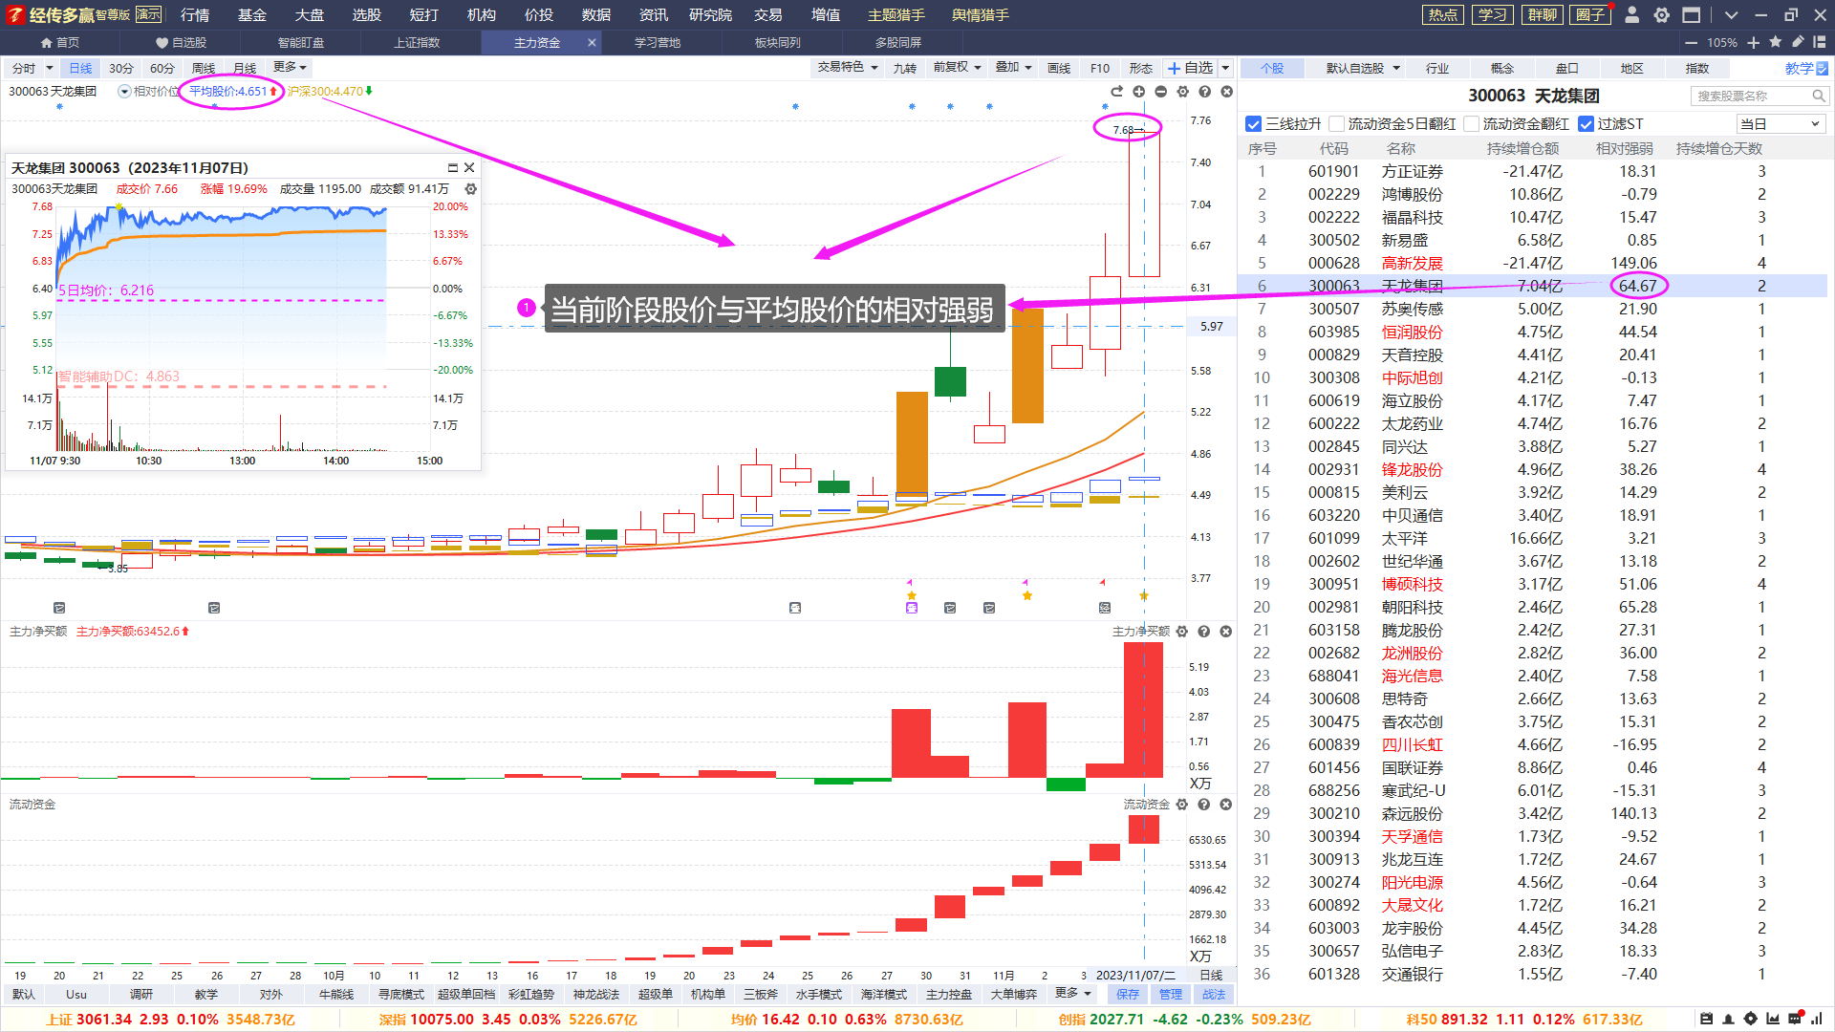Select the 兆龙互连 row in stock list

point(1533,859)
